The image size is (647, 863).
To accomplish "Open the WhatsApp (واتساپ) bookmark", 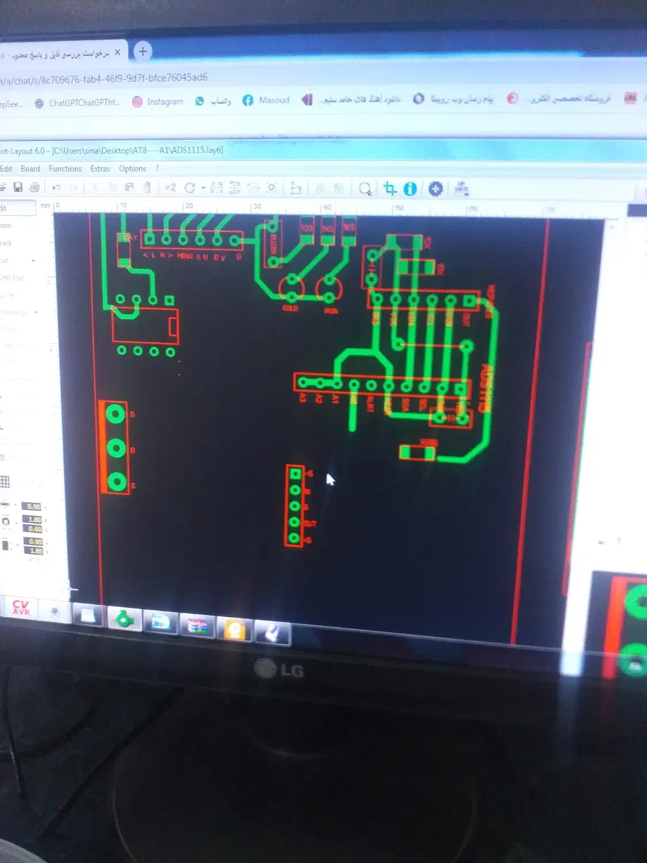I will tap(213, 101).
